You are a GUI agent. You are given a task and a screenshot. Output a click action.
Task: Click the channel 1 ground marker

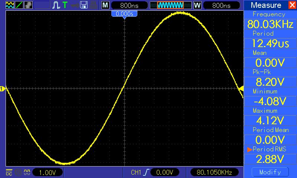pos(3,89)
